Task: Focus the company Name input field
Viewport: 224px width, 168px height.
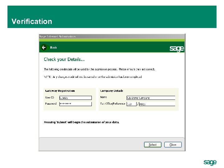Action: click(x=151, y=98)
